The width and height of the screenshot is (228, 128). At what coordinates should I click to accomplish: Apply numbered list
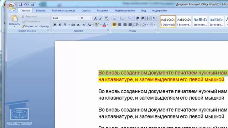(x=122, y=18)
